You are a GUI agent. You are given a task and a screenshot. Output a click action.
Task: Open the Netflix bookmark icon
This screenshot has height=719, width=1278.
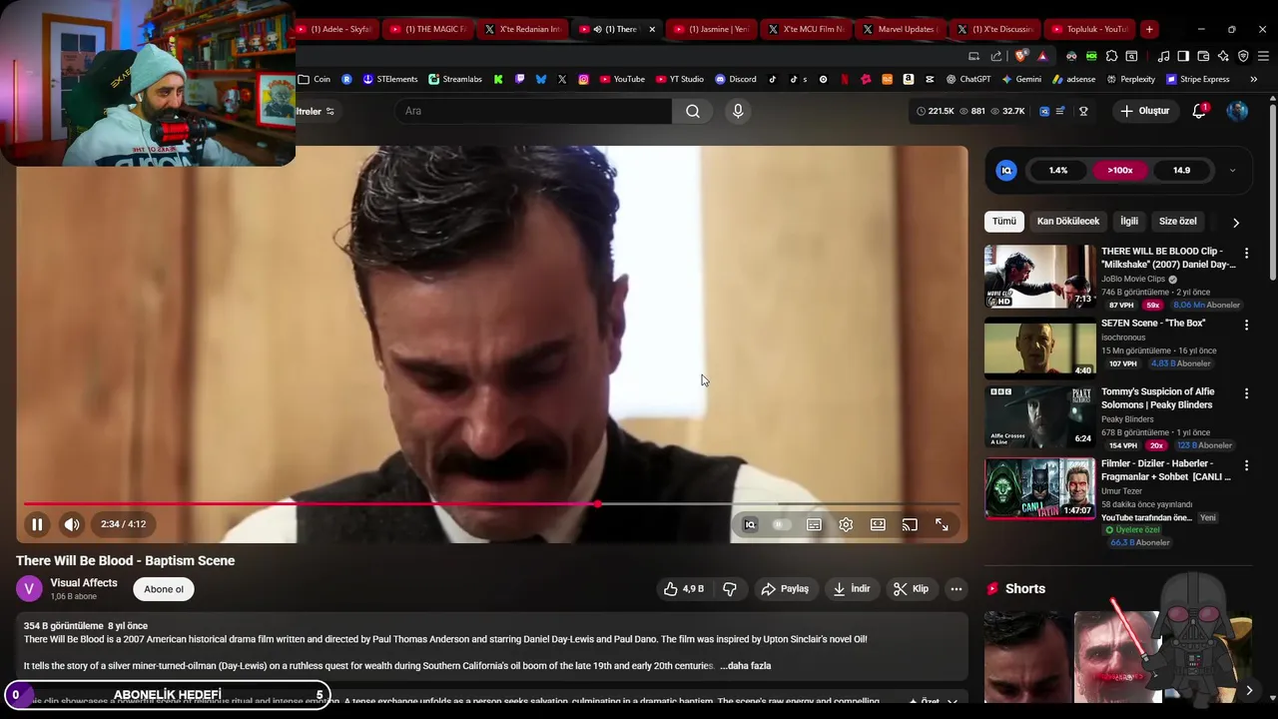coord(845,79)
